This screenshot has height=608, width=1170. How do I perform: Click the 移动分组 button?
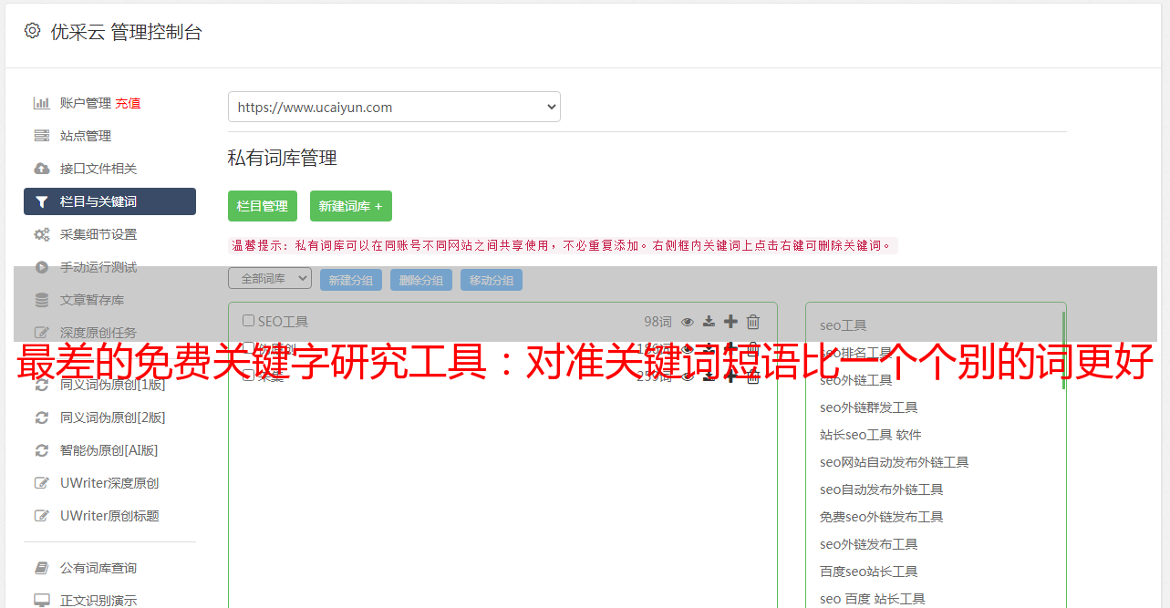coord(492,281)
